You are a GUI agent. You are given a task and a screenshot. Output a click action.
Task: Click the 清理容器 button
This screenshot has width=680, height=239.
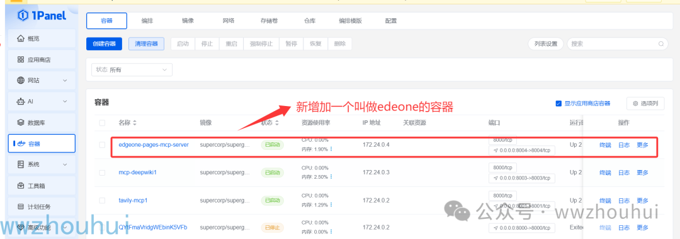point(146,44)
